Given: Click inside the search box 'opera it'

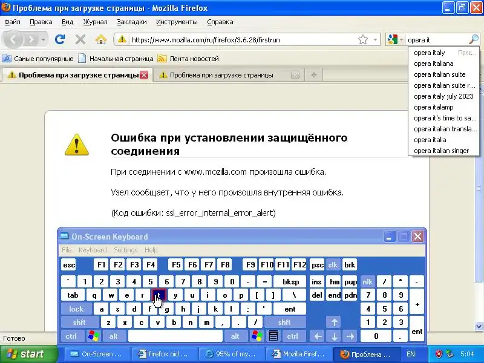Looking at the screenshot, I should coord(437,40).
